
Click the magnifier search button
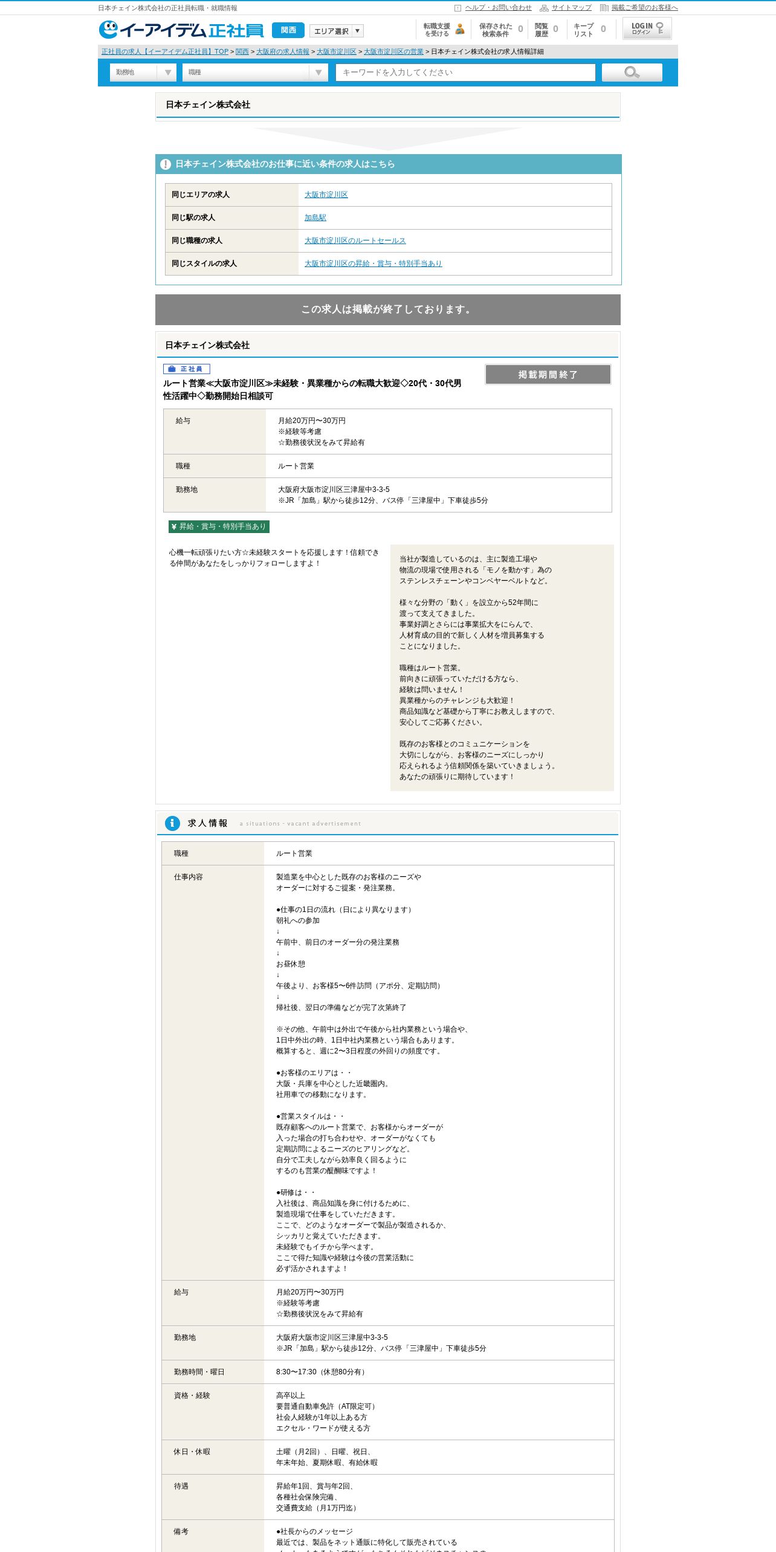click(x=632, y=73)
